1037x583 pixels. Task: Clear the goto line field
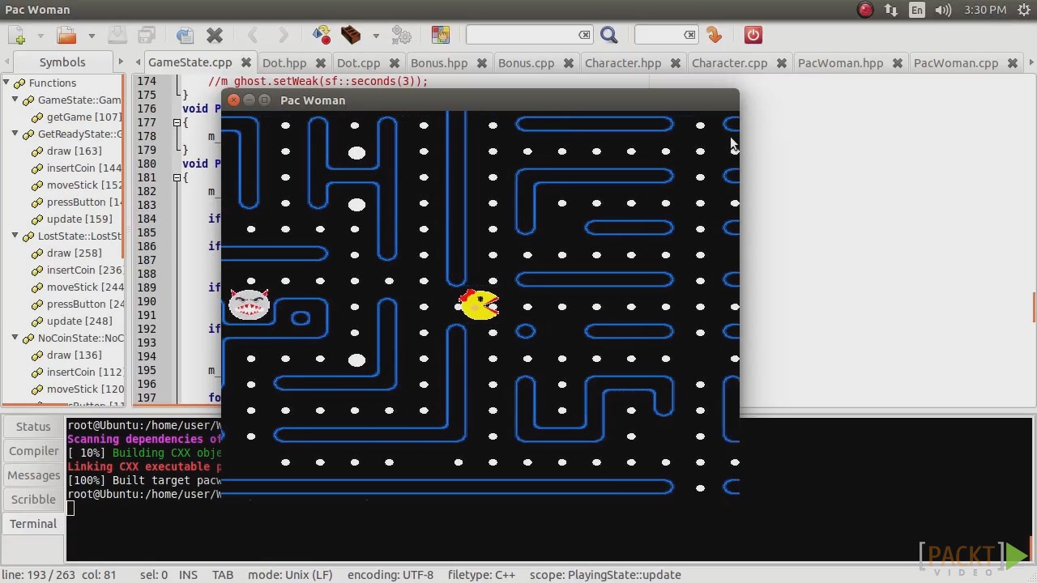coord(689,35)
